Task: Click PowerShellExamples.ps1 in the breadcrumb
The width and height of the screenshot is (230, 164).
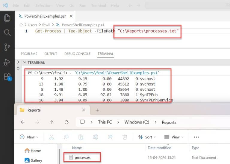Action: [83, 25]
